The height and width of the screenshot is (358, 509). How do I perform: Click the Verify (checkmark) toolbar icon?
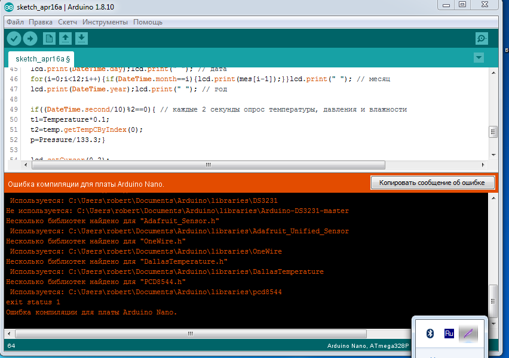point(14,39)
